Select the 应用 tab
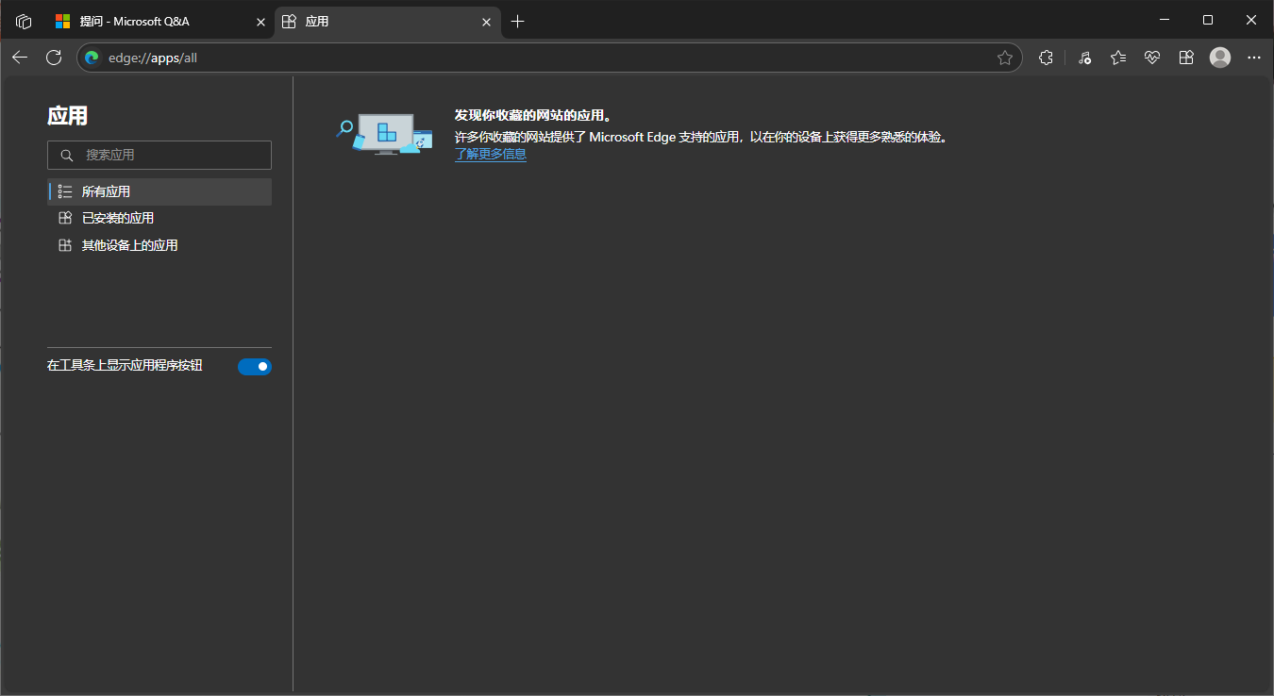The image size is (1274, 696). click(387, 22)
